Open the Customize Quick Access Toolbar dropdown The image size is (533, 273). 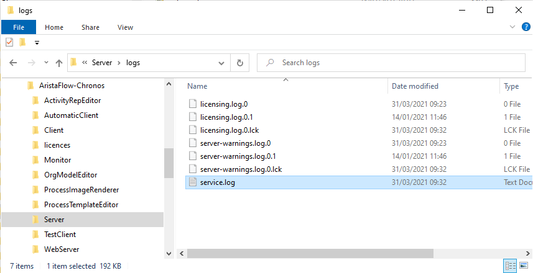37,43
